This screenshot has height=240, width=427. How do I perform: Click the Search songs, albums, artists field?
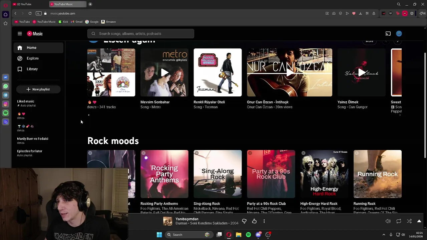pyautogui.click(x=140, y=34)
